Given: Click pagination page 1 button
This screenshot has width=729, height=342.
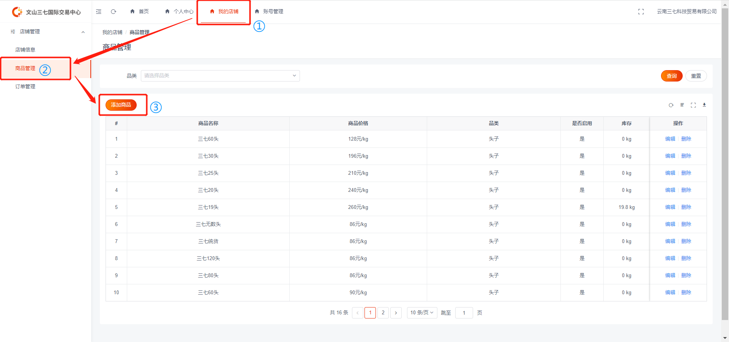Looking at the screenshot, I should (370, 313).
